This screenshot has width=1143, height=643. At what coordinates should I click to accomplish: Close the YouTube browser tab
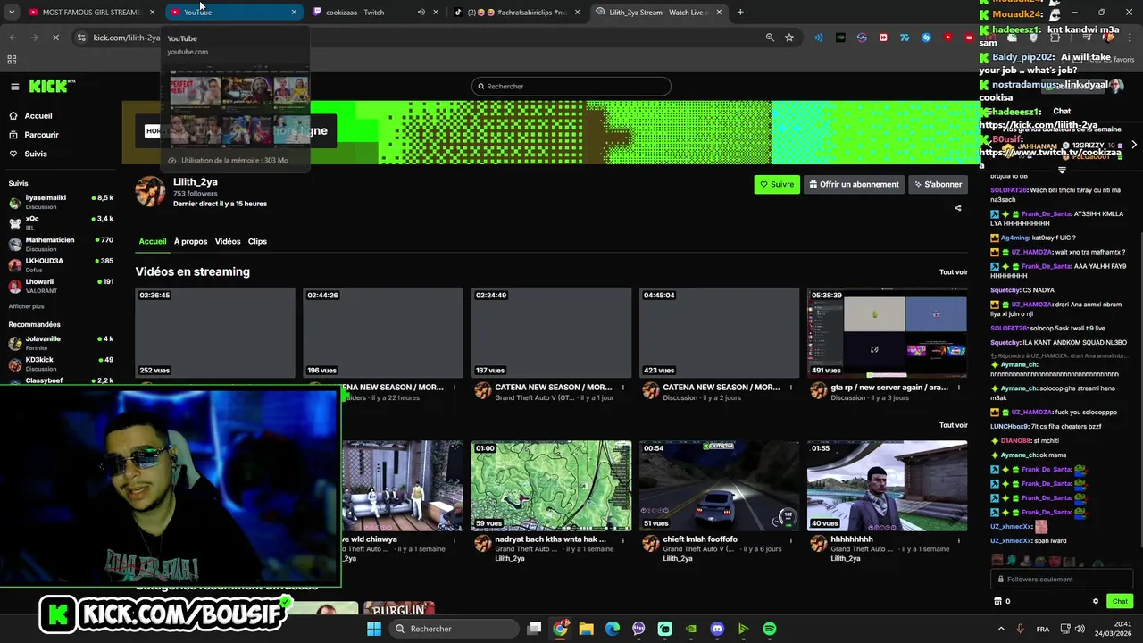[x=294, y=13]
